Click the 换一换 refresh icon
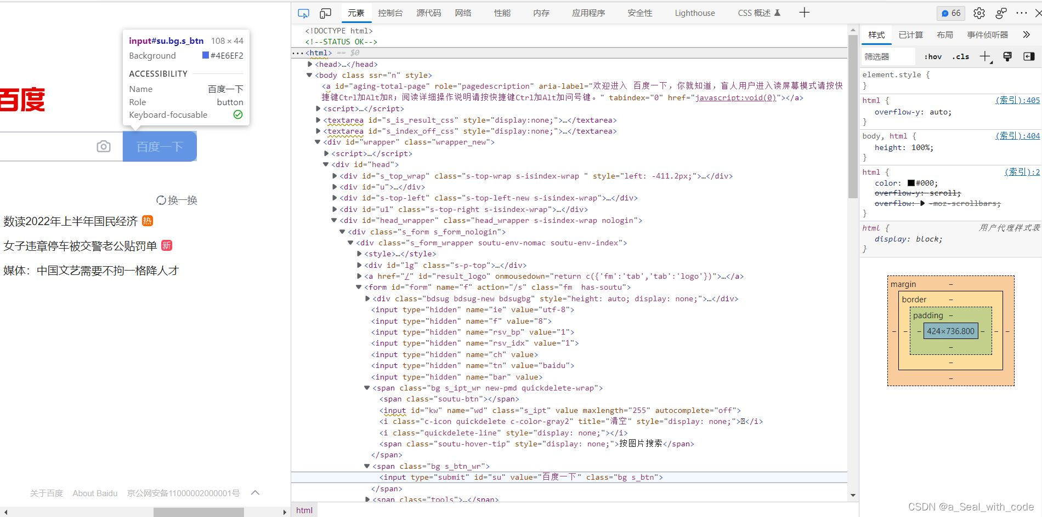This screenshot has height=517, width=1042. click(161, 200)
